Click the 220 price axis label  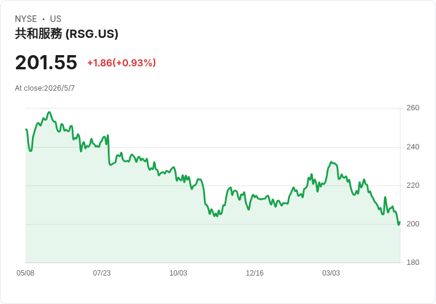click(x=413, y=185)
